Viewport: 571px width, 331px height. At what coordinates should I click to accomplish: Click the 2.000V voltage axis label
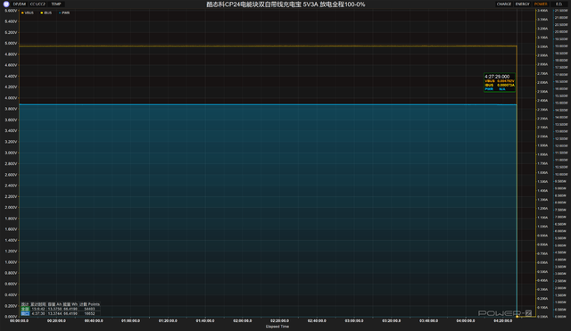(x=11, y=207)
